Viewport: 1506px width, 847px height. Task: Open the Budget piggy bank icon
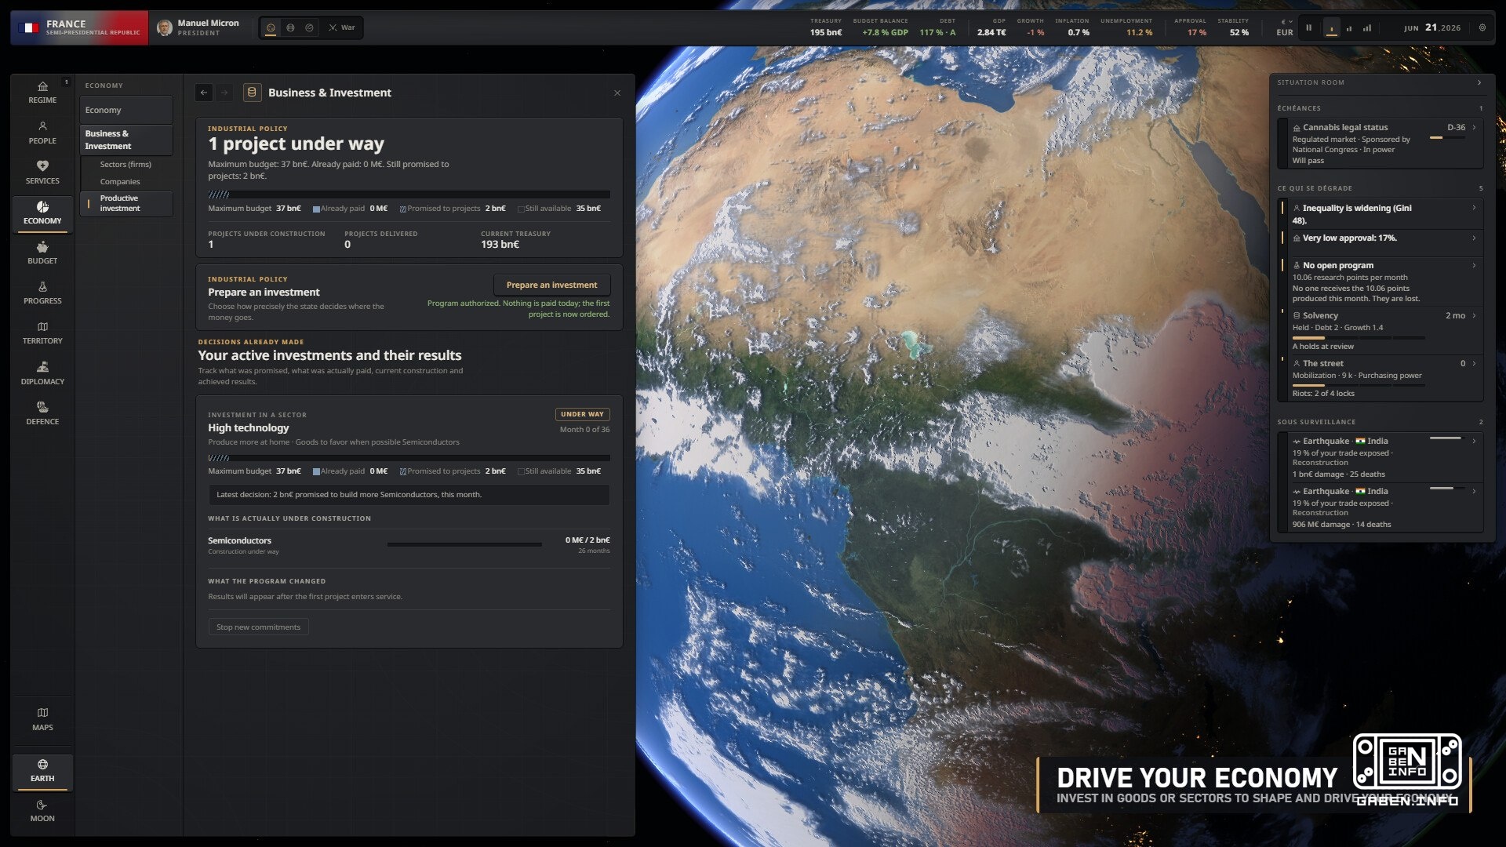click(42, 246)
